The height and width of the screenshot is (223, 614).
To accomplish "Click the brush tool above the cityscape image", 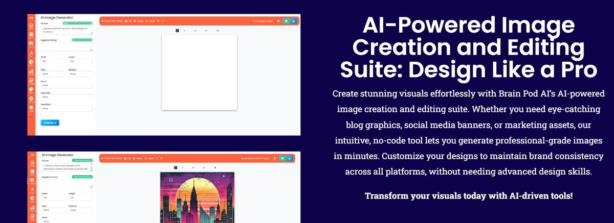I will [x=204, y=167].
